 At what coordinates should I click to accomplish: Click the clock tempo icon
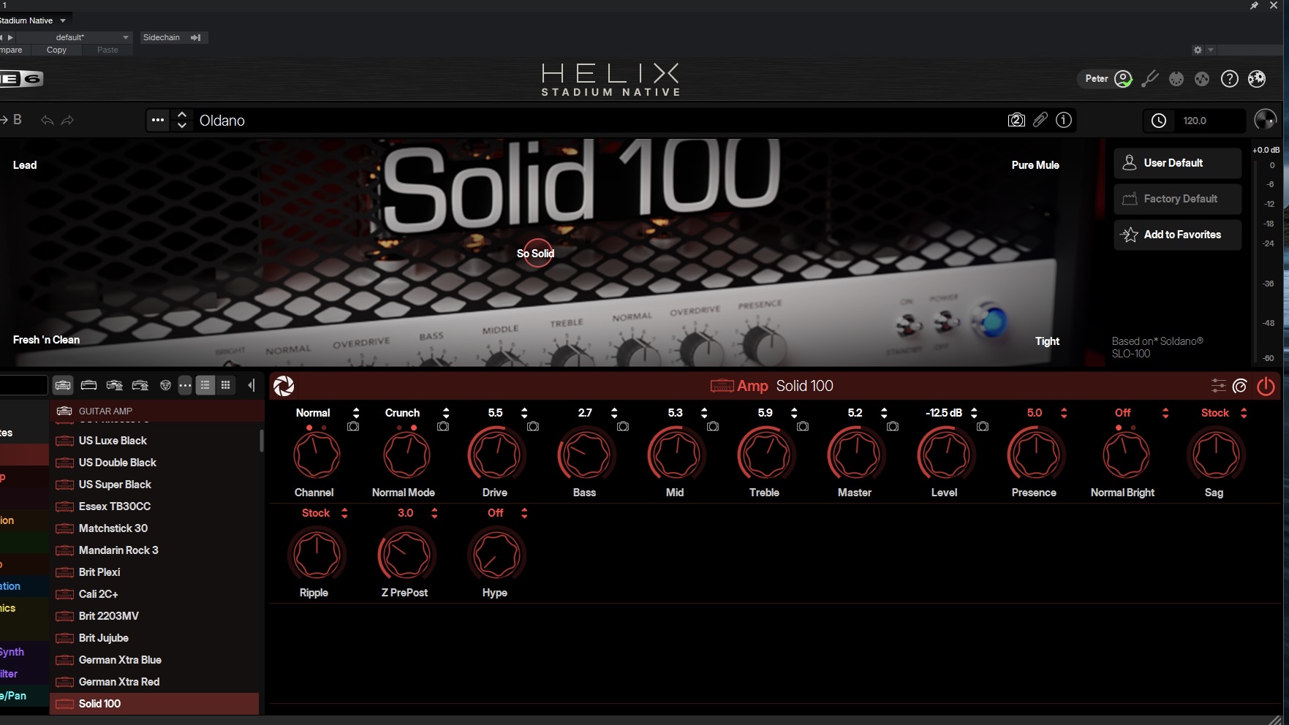tap(1159, 121)
